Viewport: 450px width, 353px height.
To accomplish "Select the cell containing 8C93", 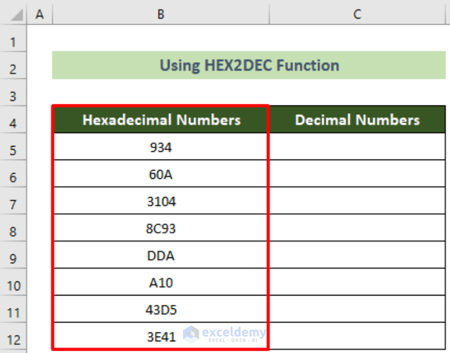I will [x=161, y=228].
